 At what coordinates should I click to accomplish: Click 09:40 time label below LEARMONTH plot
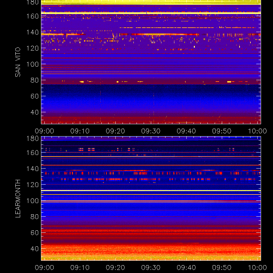coord(186,268)
